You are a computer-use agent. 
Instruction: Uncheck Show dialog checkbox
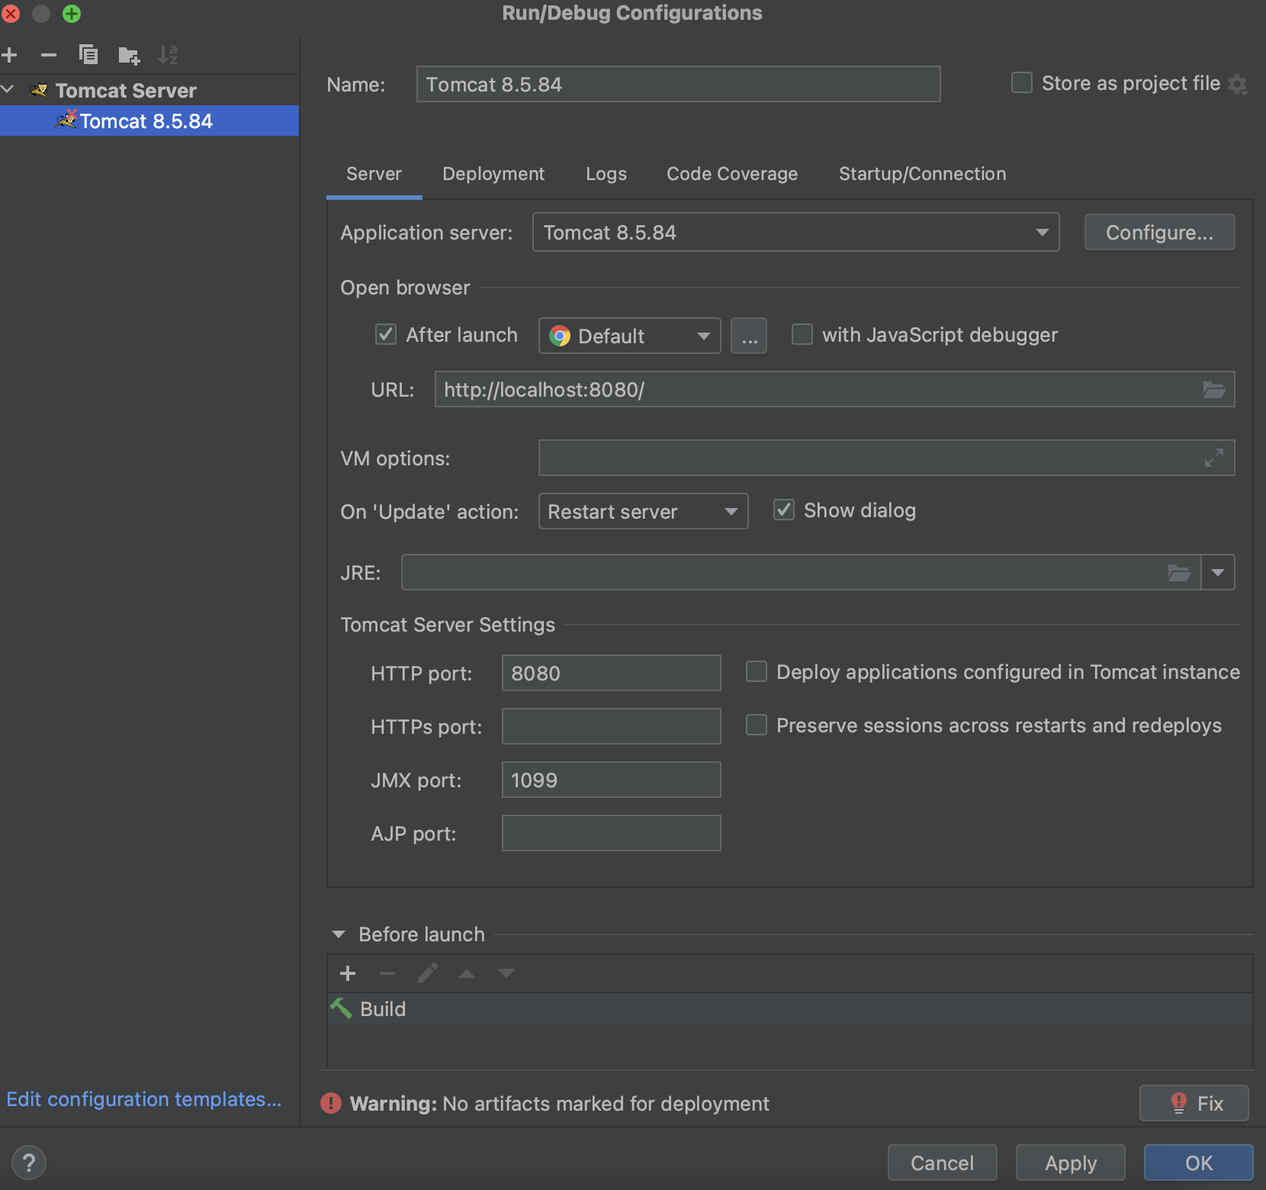coord(784,510)
